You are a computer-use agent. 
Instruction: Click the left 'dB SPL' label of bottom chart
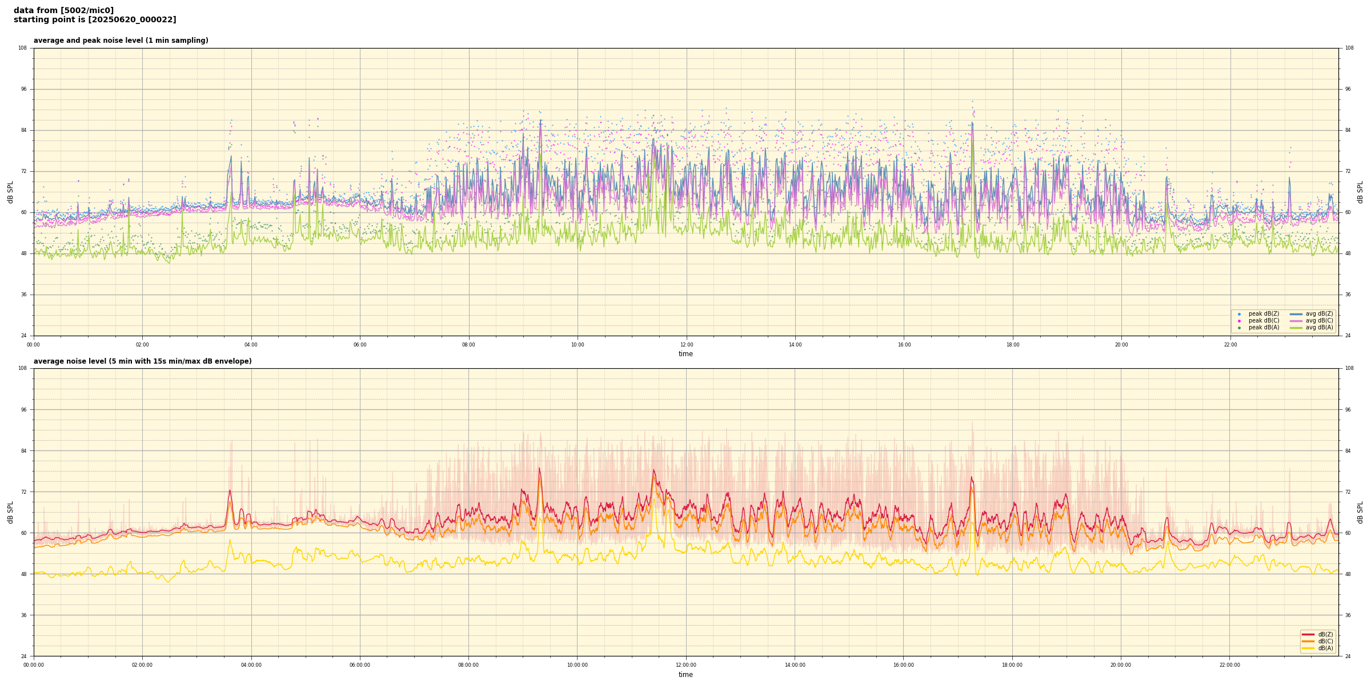point(10,512)
